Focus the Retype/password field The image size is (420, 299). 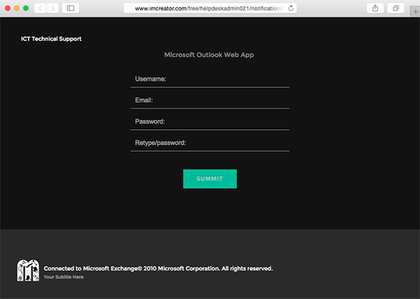tap(210, 143)
